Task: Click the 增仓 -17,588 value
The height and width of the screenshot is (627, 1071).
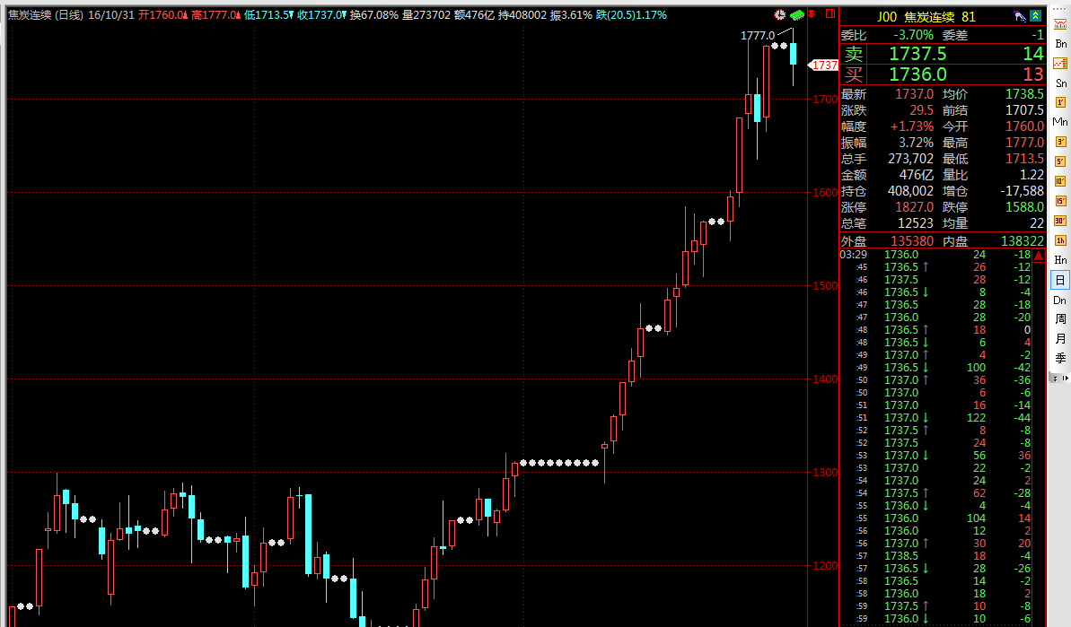Action: point(1022,191)
